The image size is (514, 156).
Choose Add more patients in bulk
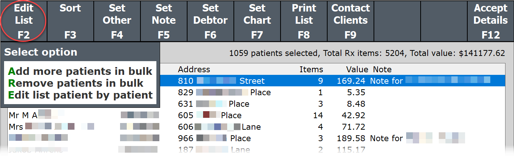[x=80, y=71]
